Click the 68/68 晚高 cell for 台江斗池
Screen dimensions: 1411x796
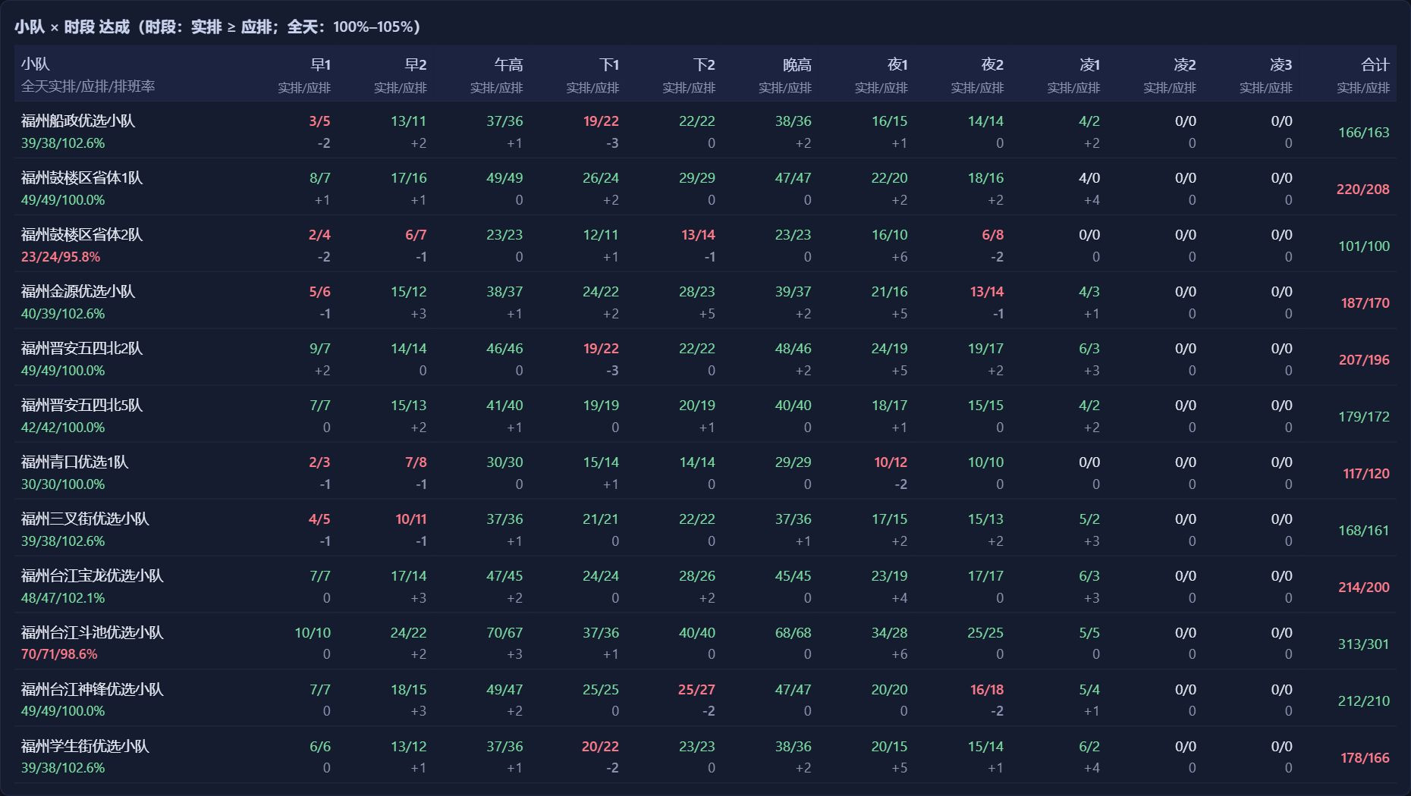click(x=793, y=633)
